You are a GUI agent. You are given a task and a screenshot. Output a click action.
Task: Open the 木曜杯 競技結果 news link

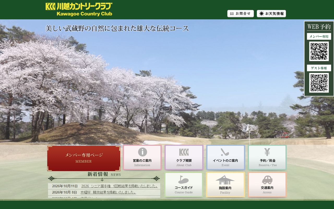tap(108, 192)
